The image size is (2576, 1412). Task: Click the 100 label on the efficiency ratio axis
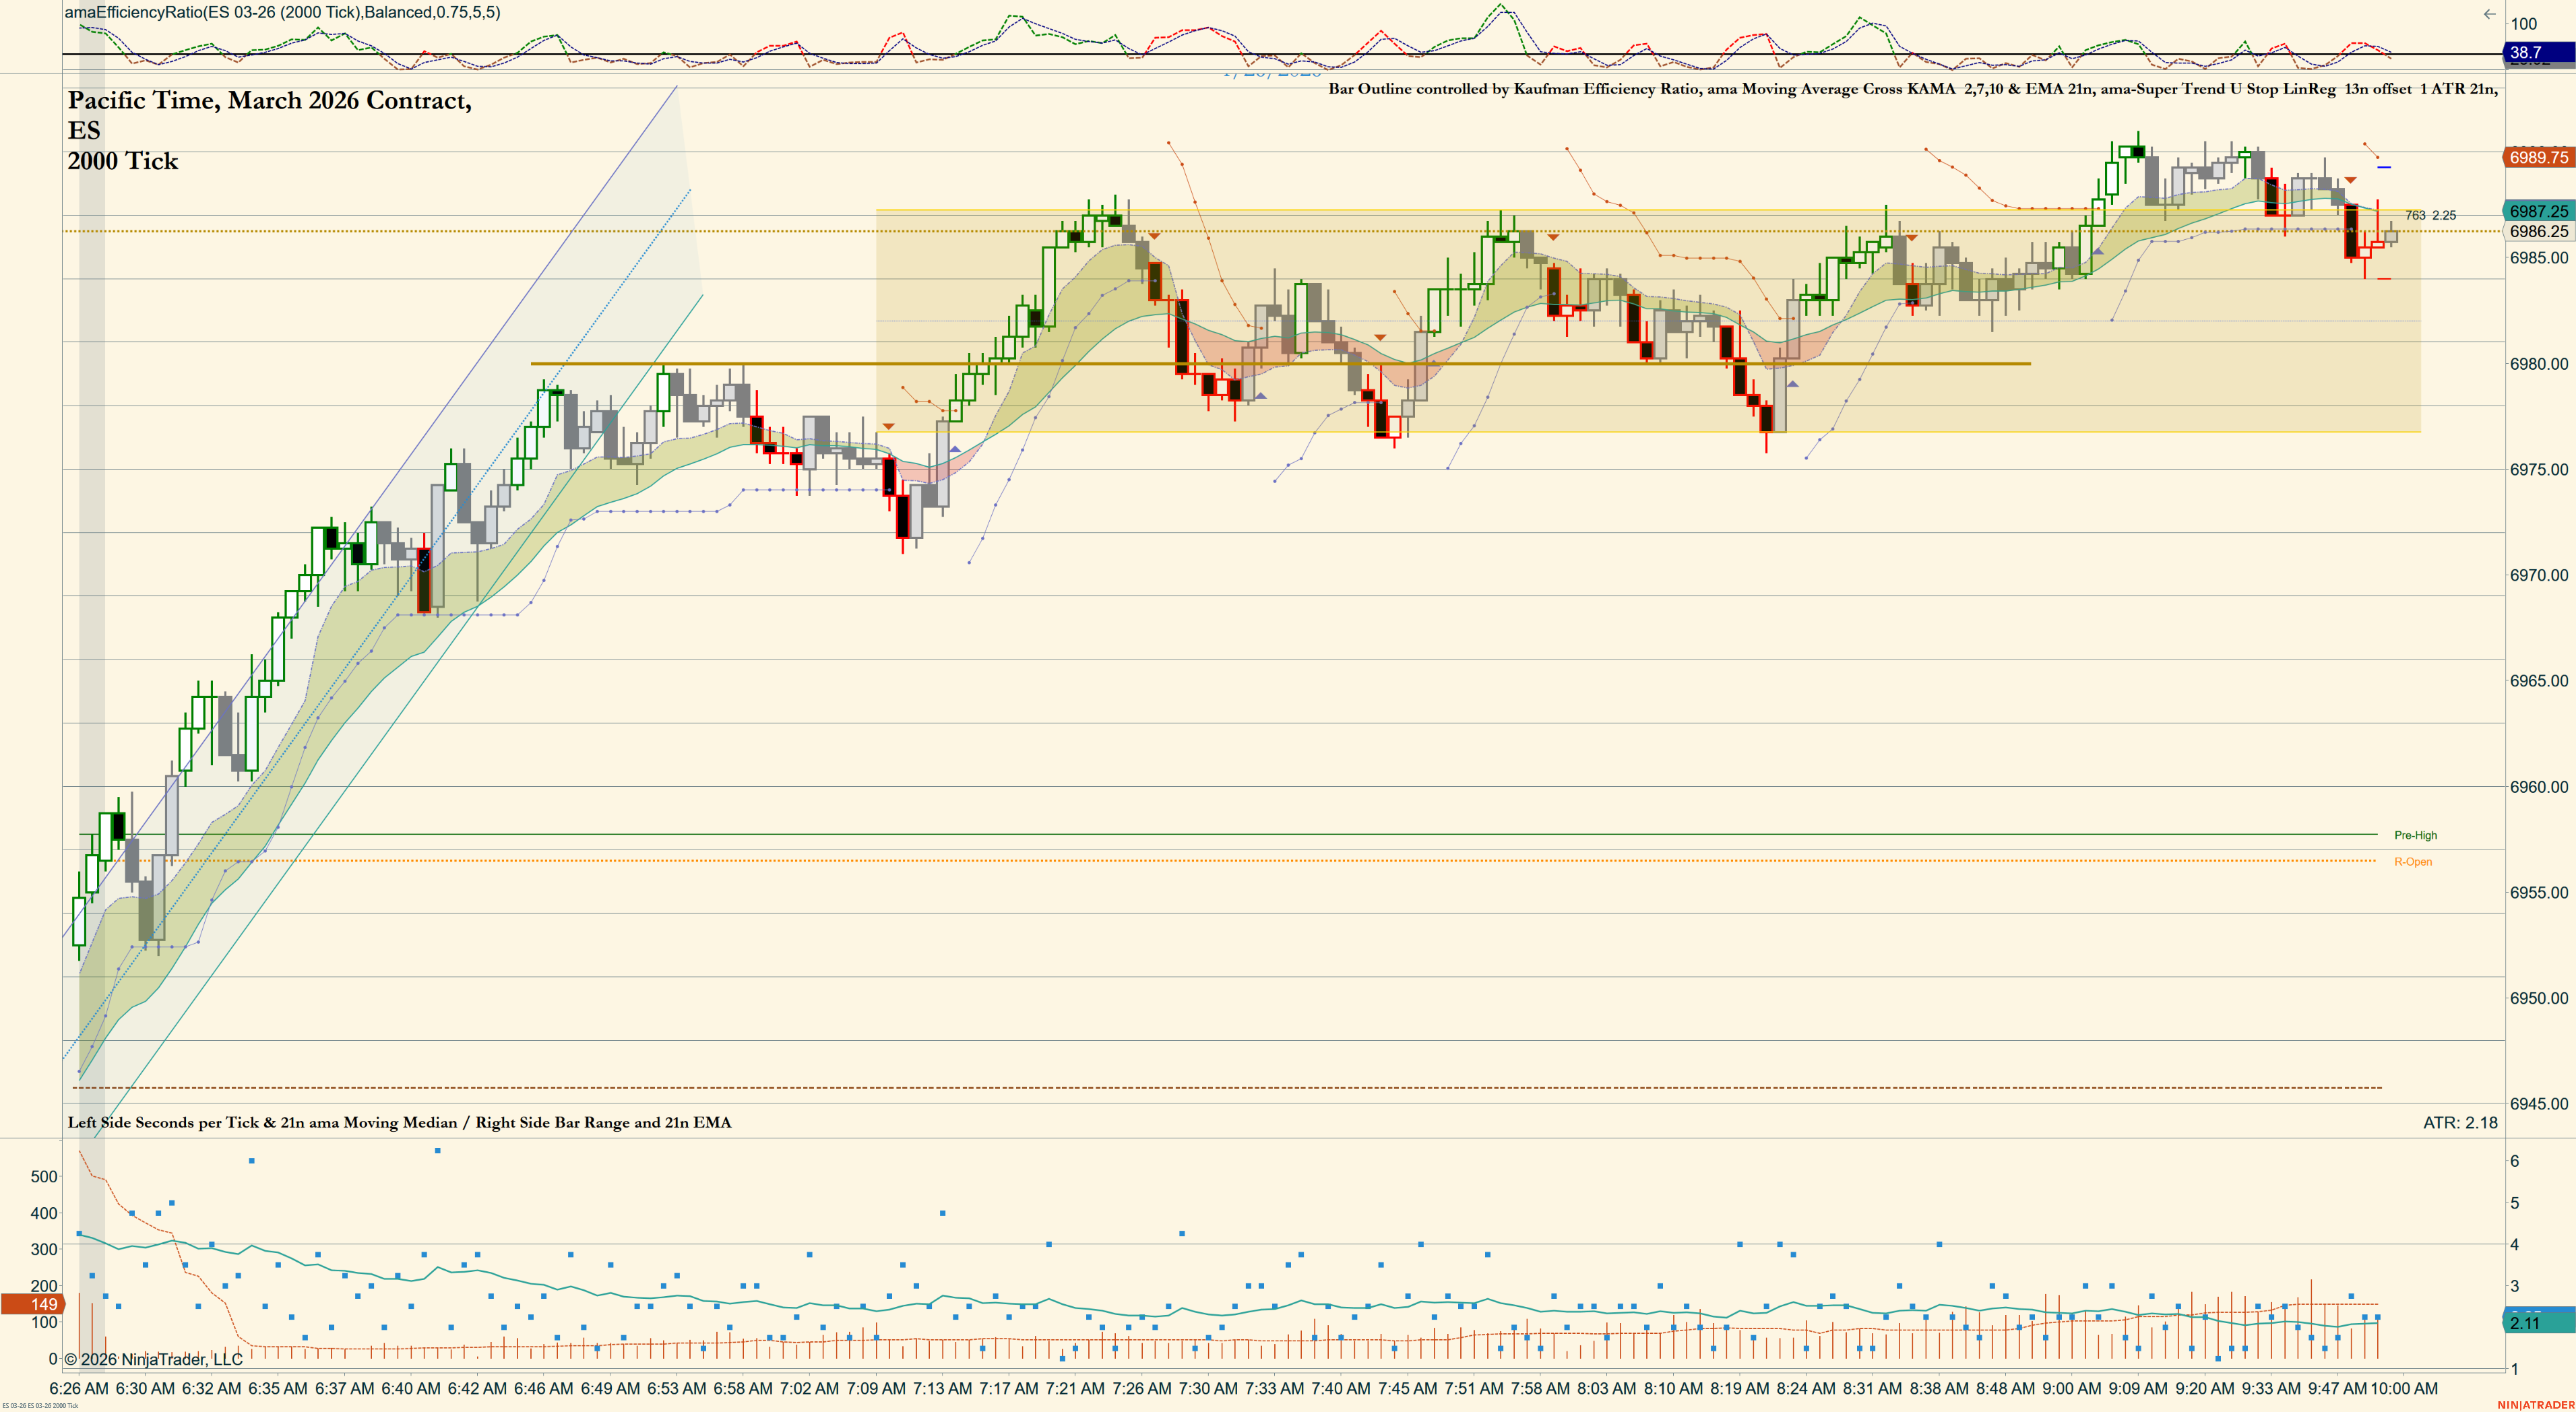click(x=2523, y=24)
